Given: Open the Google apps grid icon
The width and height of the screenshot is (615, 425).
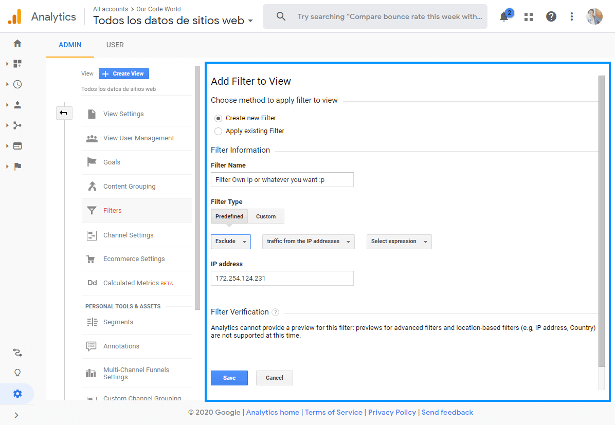Looking at the screenshot, I should coord(529,17).
